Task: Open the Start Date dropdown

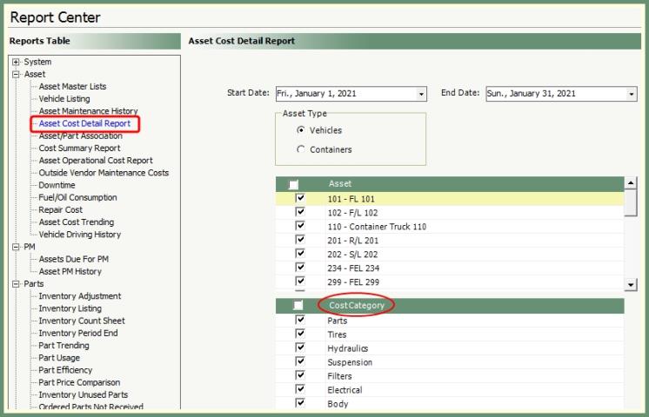Action: pyautogui.click(x=422, y=94)
